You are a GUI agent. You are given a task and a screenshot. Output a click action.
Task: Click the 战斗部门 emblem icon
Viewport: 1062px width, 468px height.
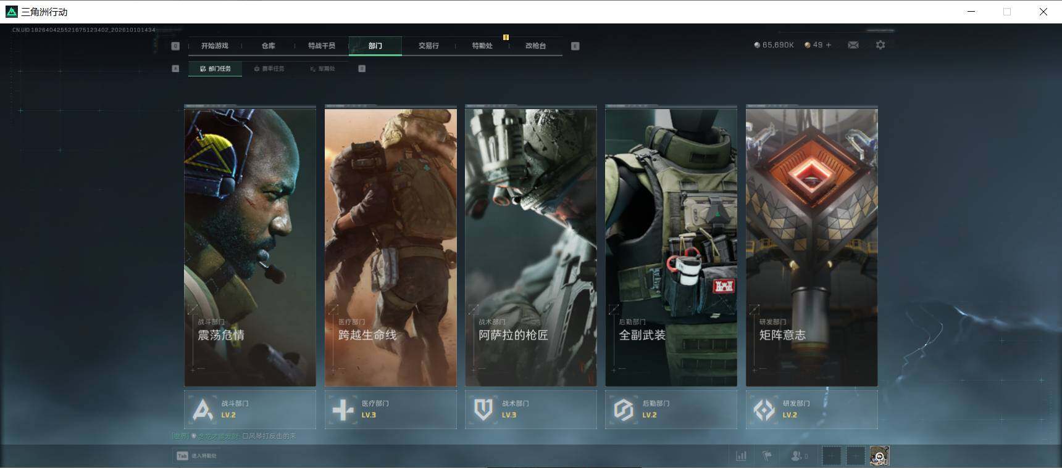tap(203, 409)
